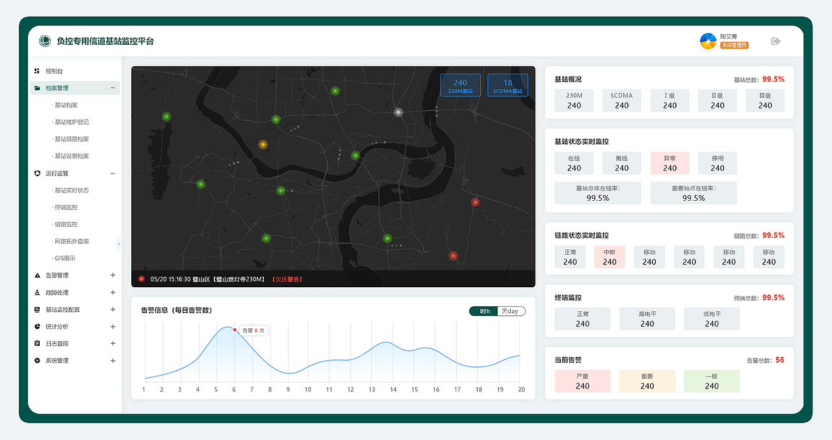Click the red 严重 alarm card
Image resolution: width=832 pixels, height=440 pixels.
(x=582, y=381)
